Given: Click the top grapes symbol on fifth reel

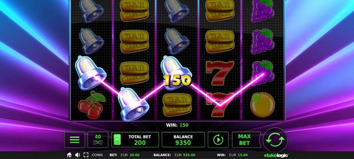Looking at the screenshot, I should click(263, 11).
